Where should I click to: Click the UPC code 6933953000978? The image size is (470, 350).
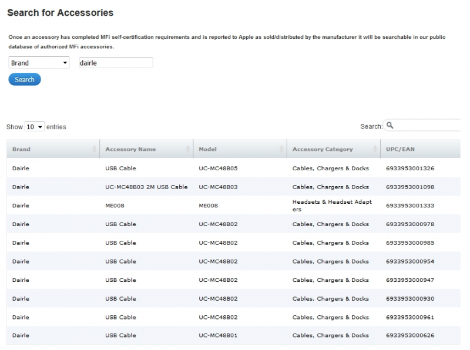click(x=410, y=224)
